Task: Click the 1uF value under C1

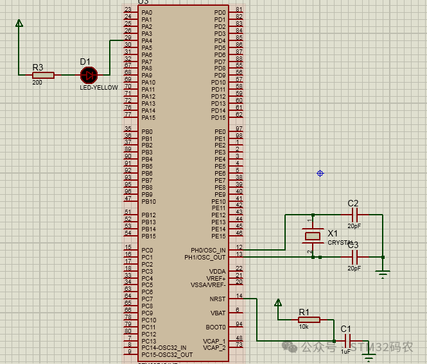Action: [345, 351]
